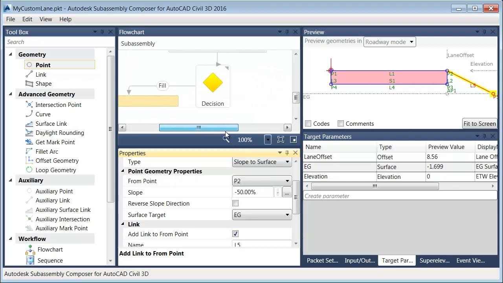
Task: Switch to the Event Viewer tab
Action: coord(470,260)
